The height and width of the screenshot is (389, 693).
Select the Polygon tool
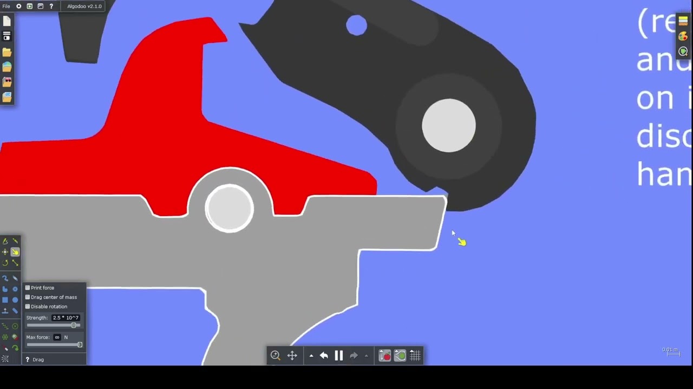point(5,289)
